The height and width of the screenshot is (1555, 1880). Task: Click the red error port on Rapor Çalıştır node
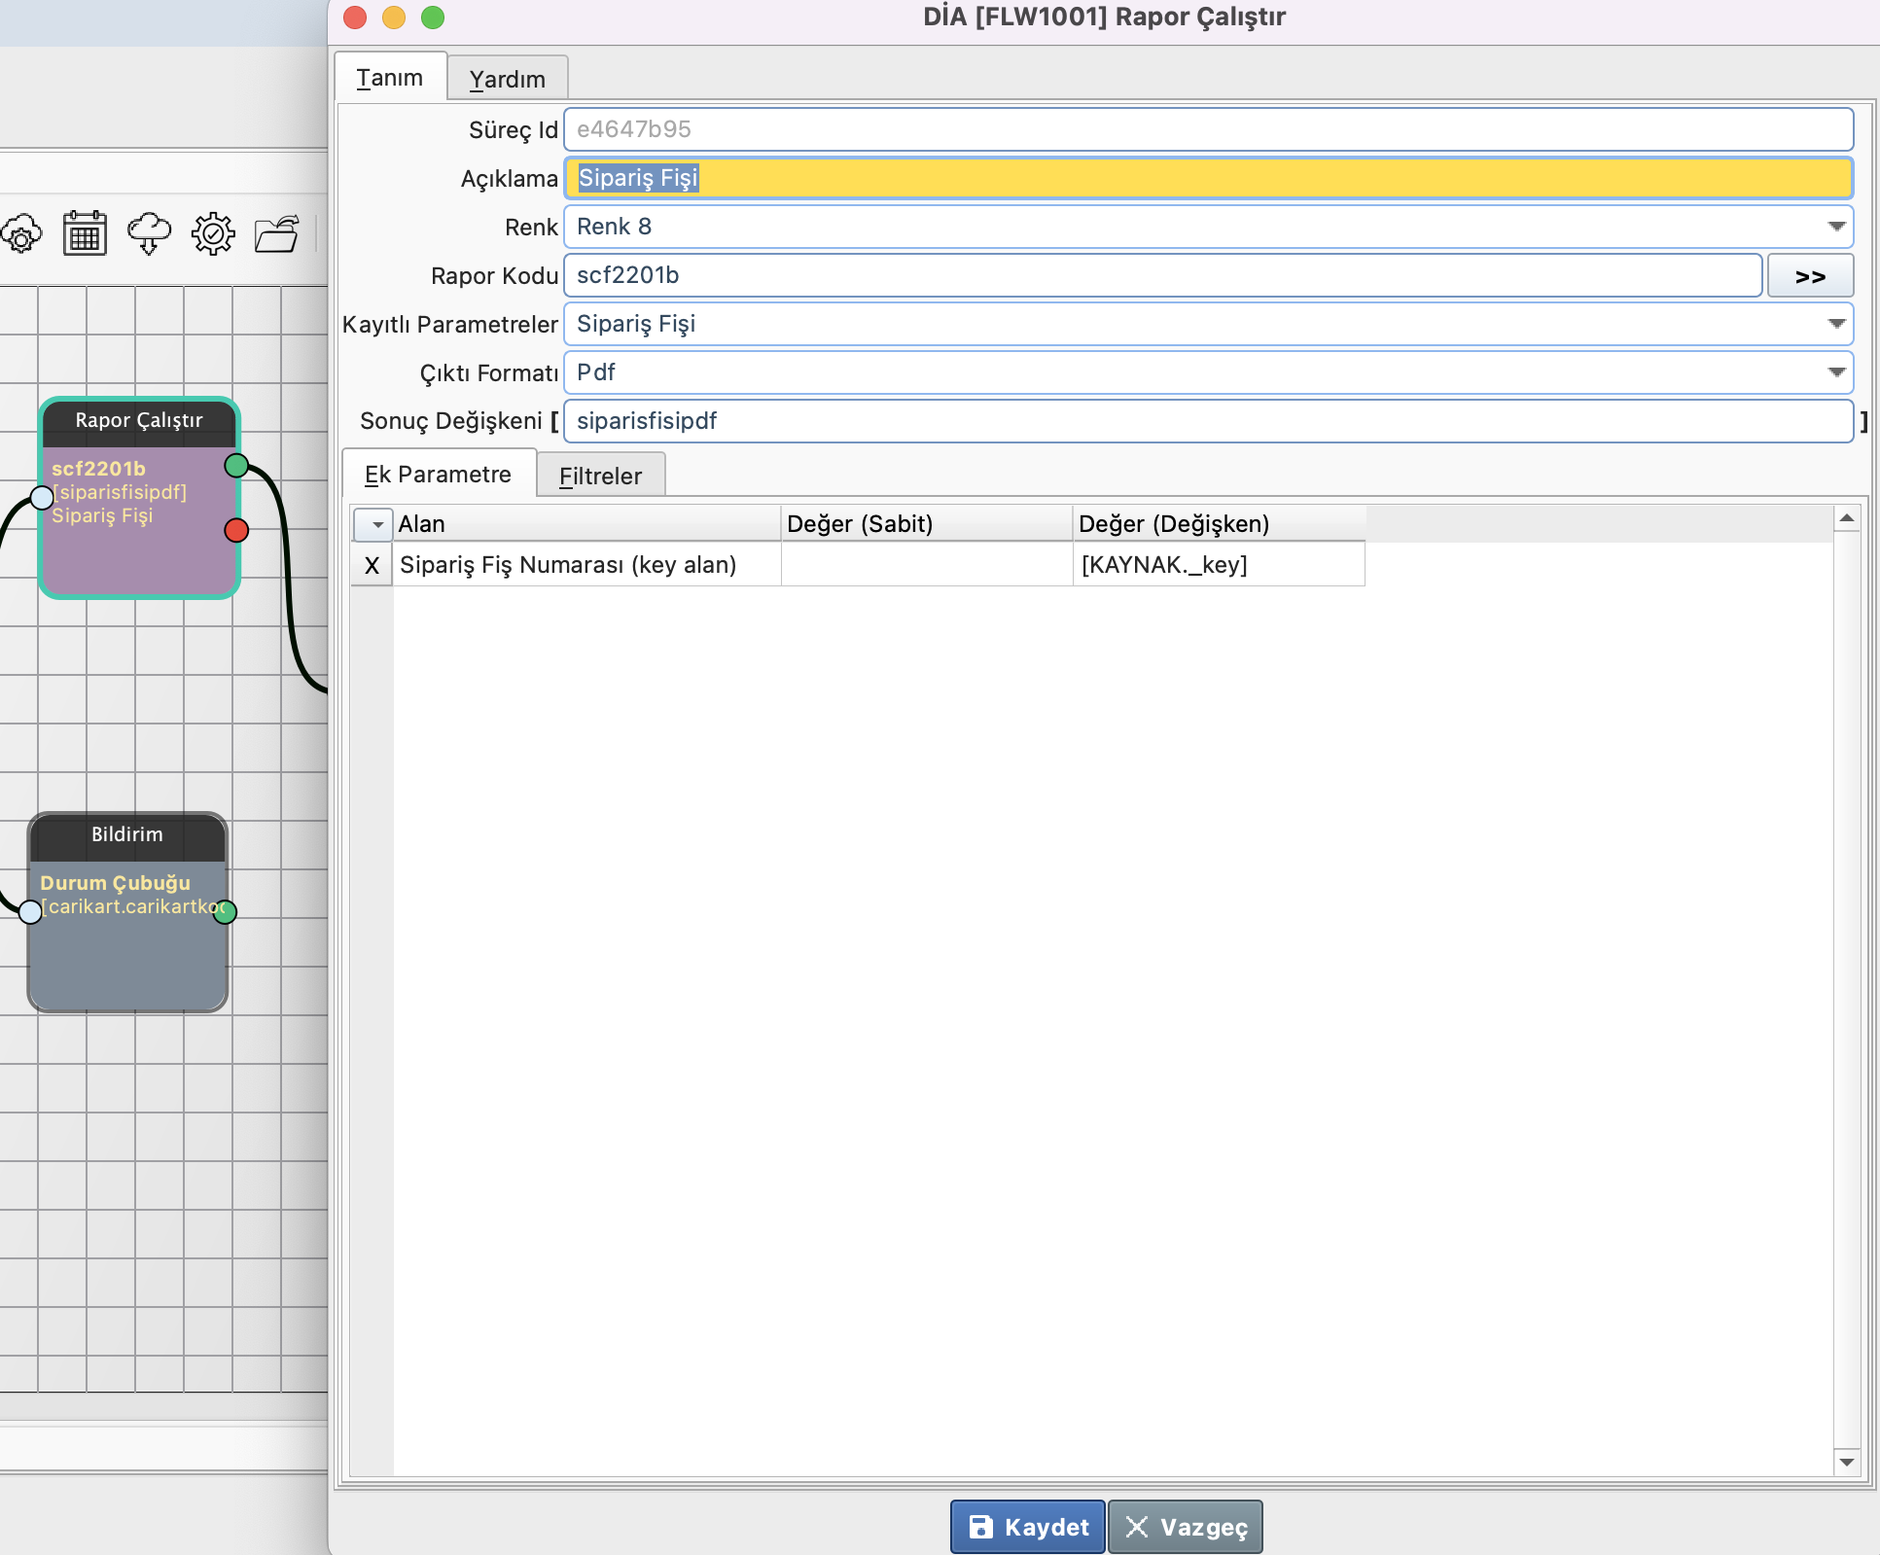tap(236, 530)
